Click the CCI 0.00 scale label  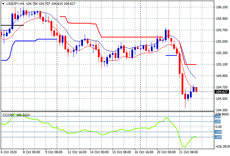(x=219, y=127)
